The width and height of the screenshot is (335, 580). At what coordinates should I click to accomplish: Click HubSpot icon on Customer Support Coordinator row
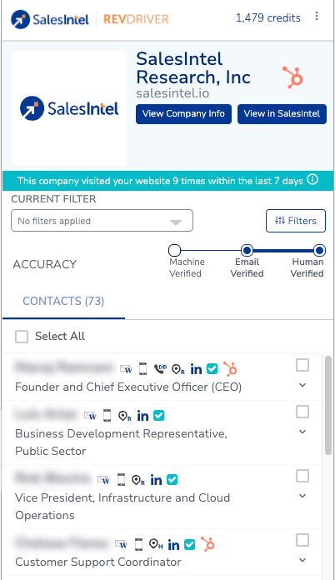pyautogui.click(x=207, y=544)
